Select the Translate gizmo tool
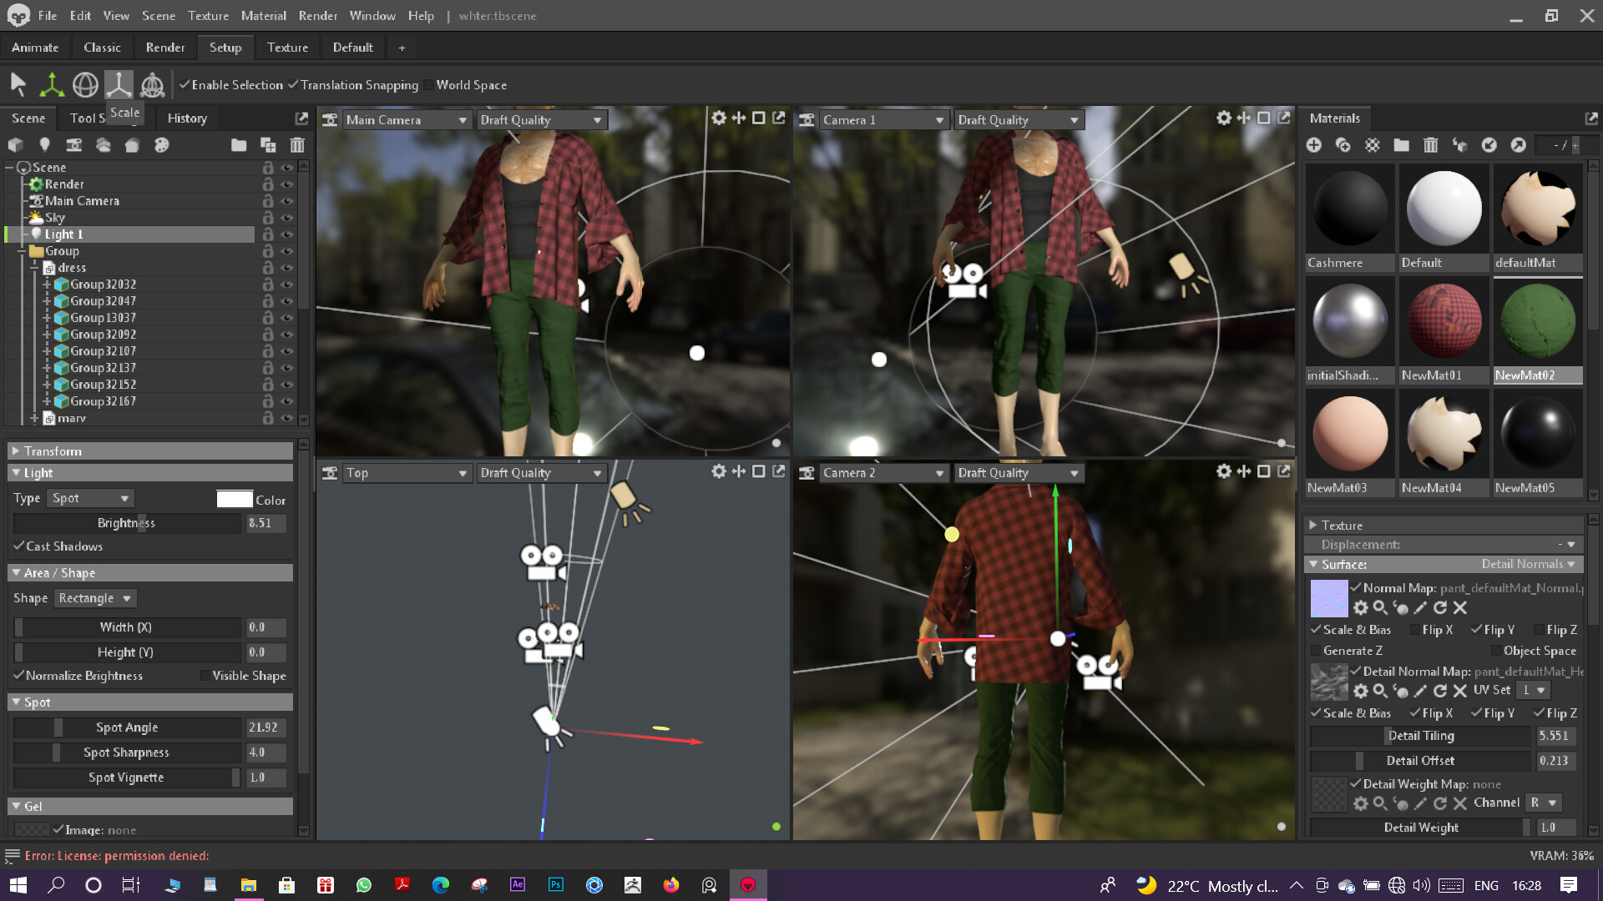The height and width of the screenshot is (901, 1603). point(52,84)
